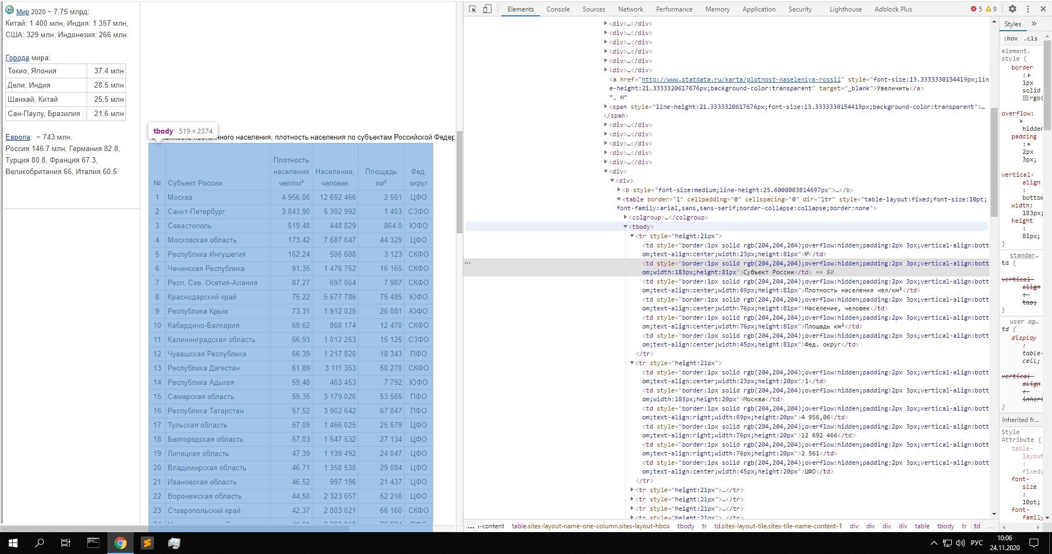Expand the b font-size:medium node
The width and height of the screenshot is (1052, 554).
click(x=619, y=190)
